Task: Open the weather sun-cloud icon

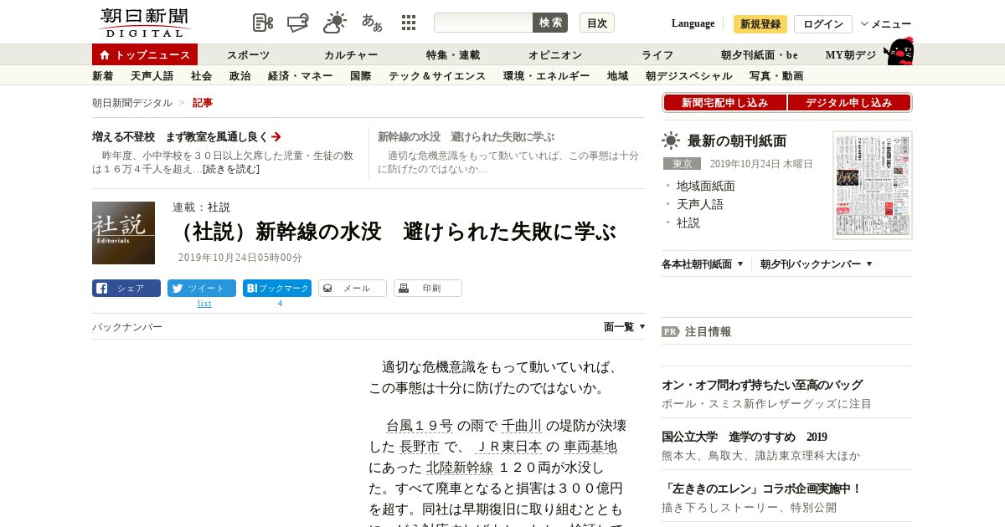Action: pyautogui.click(x=335, y=23)
